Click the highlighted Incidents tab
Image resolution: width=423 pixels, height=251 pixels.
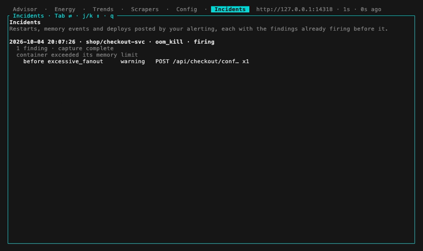tap(230, 9)
